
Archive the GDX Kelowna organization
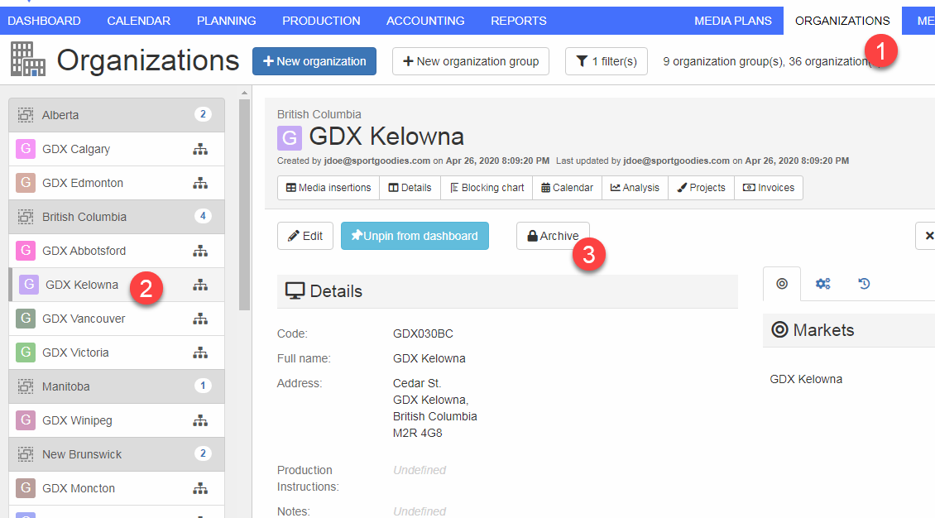click(553, 236)
